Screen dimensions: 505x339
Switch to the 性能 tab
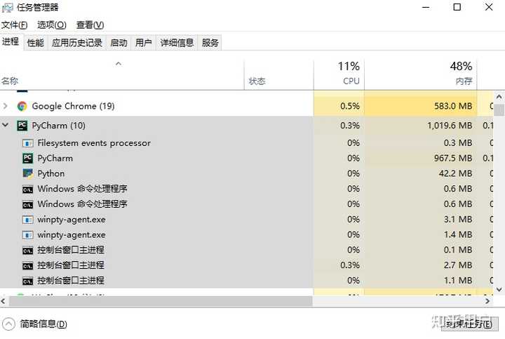click(x=35, y=43)
